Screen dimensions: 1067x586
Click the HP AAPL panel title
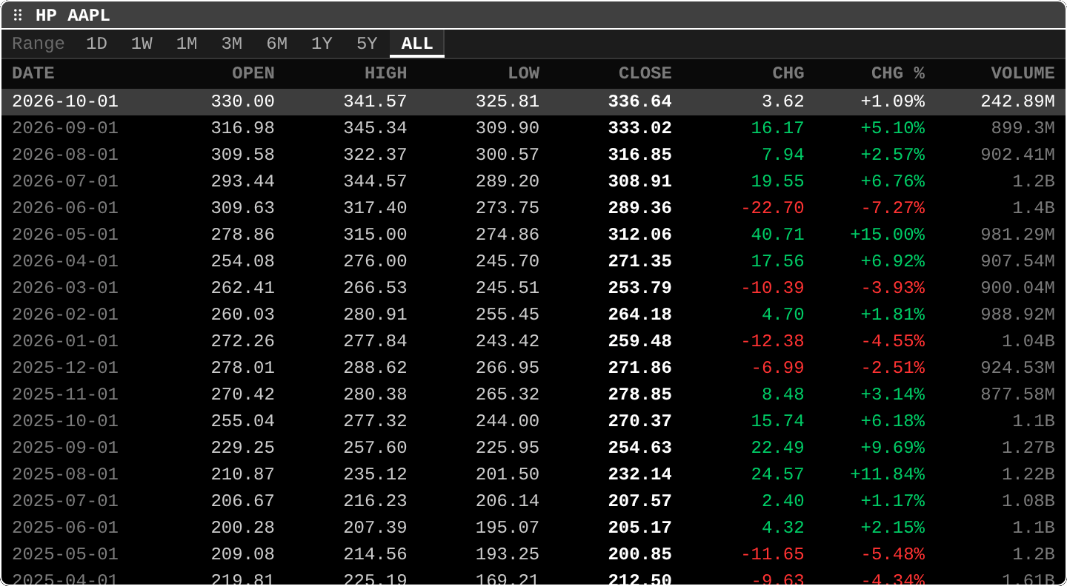73,16
